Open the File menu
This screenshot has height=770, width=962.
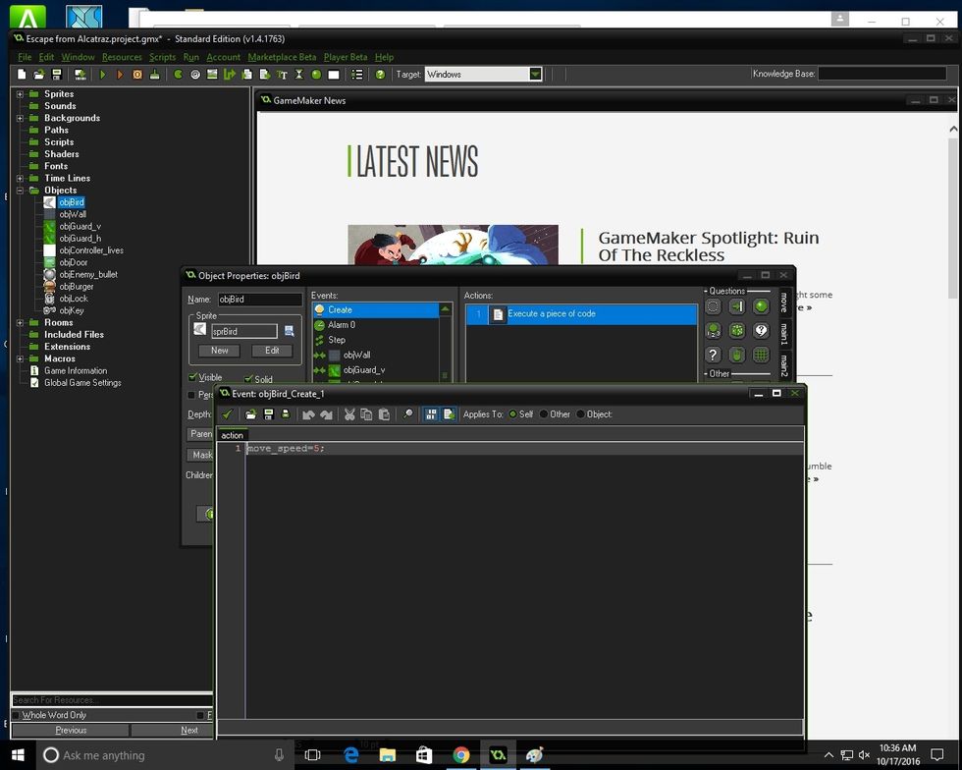tap(25, 57)
